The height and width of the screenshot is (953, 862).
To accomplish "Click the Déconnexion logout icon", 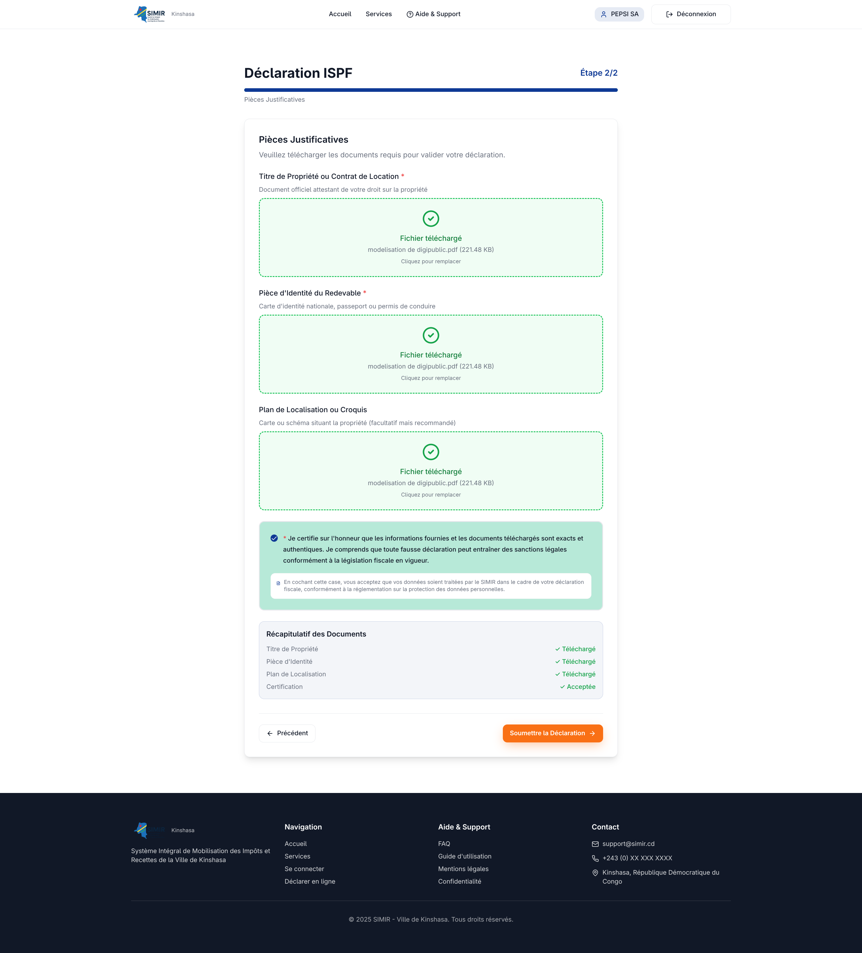I will pyautogui.click(x=669, y=14).
